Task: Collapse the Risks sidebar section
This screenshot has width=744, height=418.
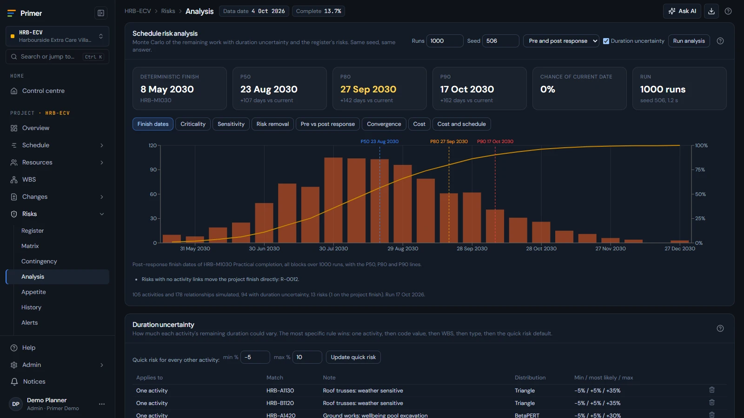Action: click(58, 214)
